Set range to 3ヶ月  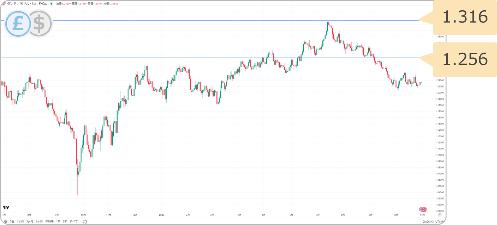click(30, 222)
